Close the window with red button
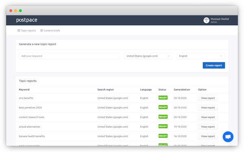The image size is (244, 152). coord(11,11)
